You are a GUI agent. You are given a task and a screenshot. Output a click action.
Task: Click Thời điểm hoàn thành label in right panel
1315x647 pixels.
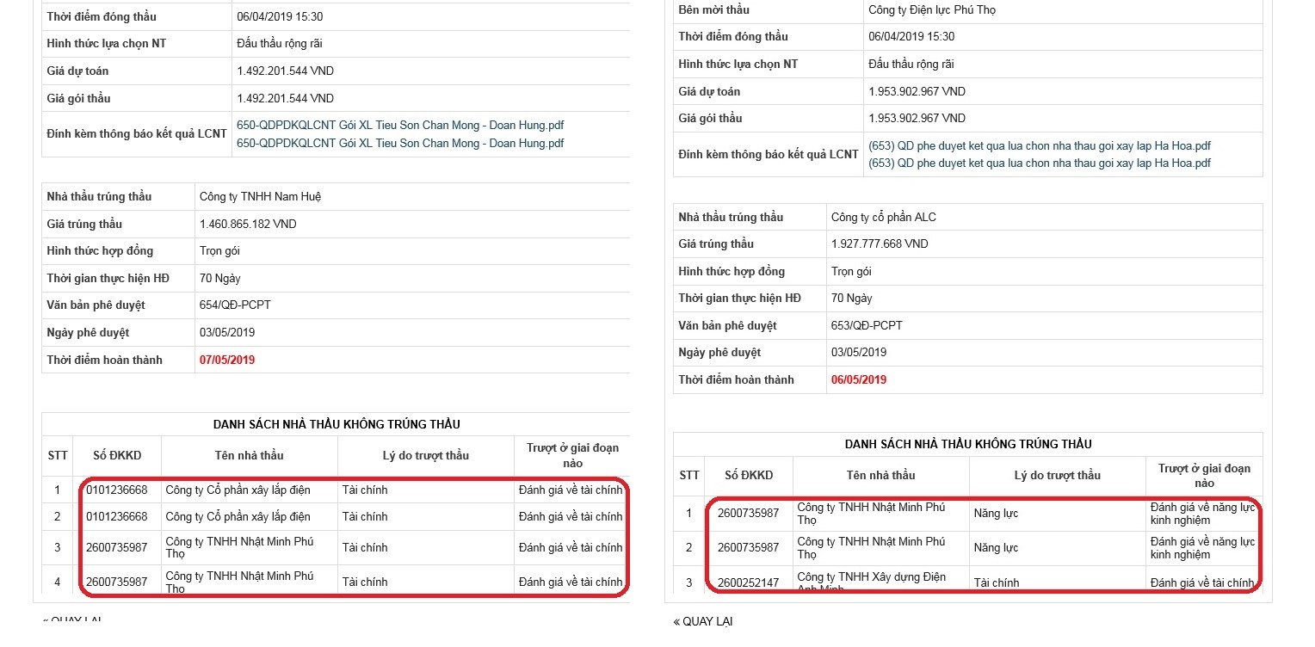(736, 380)
